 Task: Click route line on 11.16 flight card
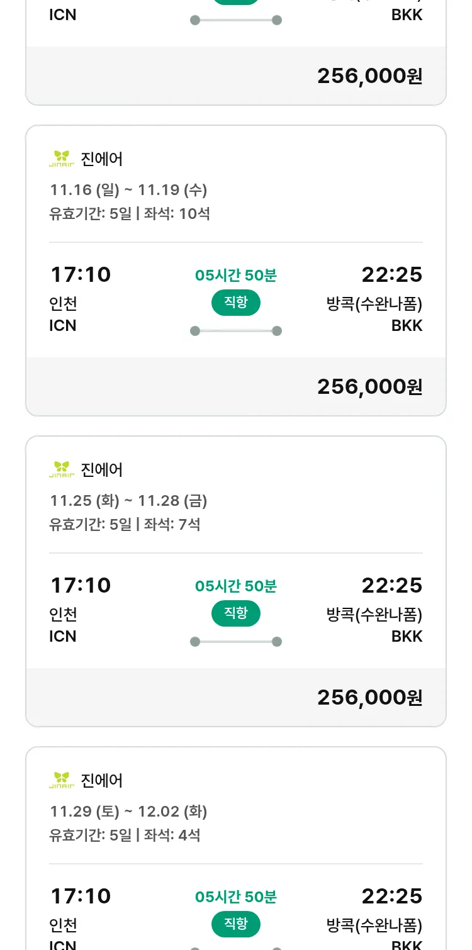235,331
